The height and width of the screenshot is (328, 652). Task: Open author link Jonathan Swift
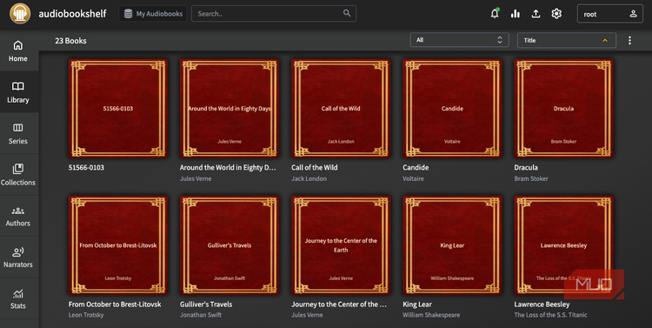201,315
